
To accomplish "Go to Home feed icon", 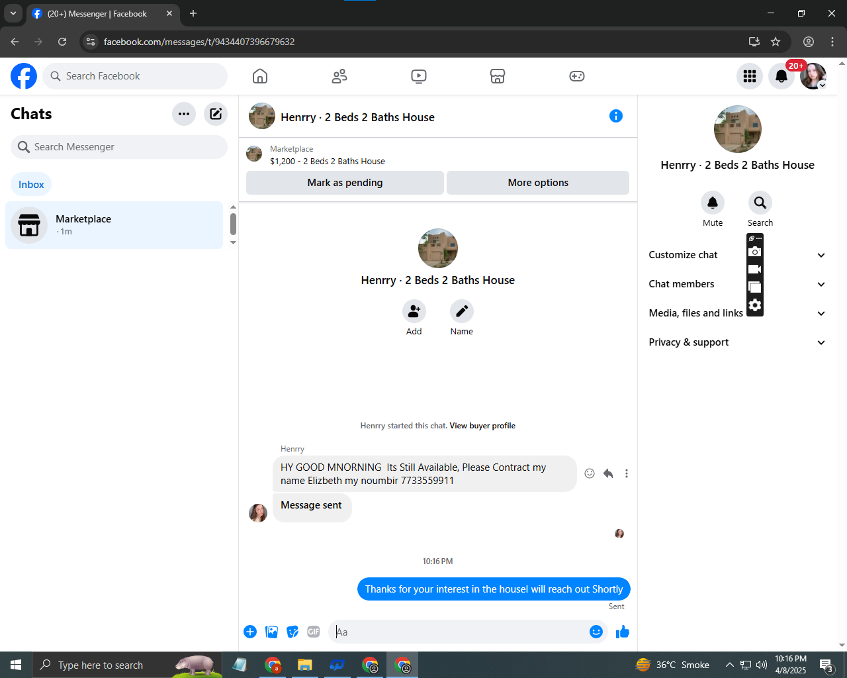I will point(260,76).
